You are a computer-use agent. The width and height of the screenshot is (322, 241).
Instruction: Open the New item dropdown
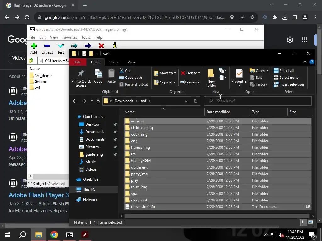[223, 71]
